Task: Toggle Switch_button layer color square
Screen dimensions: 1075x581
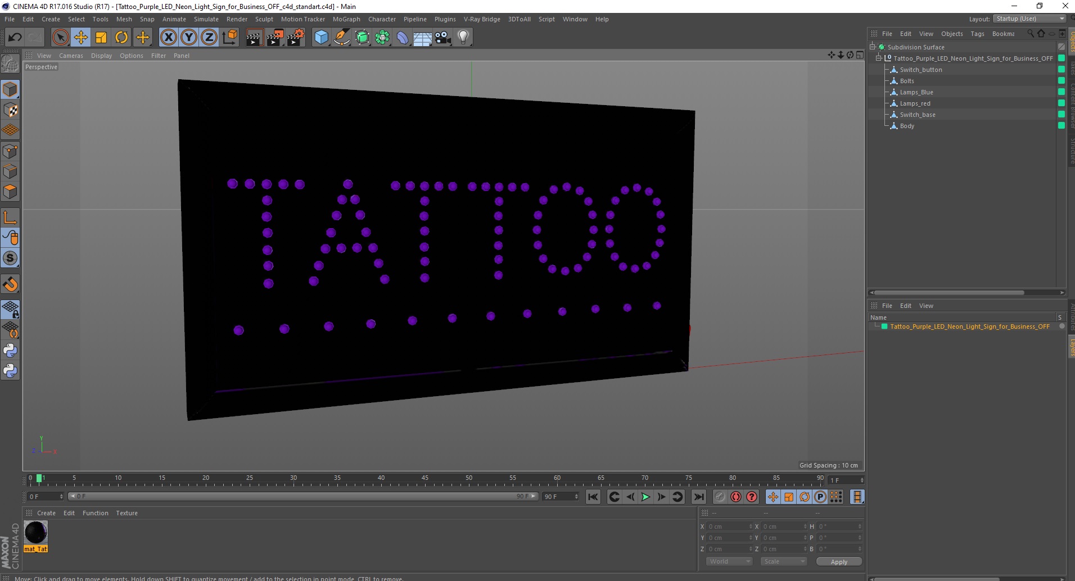Action: 1062,70
